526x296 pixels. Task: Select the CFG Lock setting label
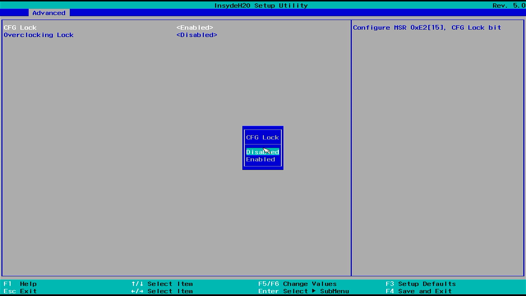20,28
